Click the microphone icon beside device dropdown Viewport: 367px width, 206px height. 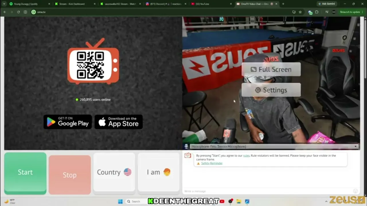point(186,146)
